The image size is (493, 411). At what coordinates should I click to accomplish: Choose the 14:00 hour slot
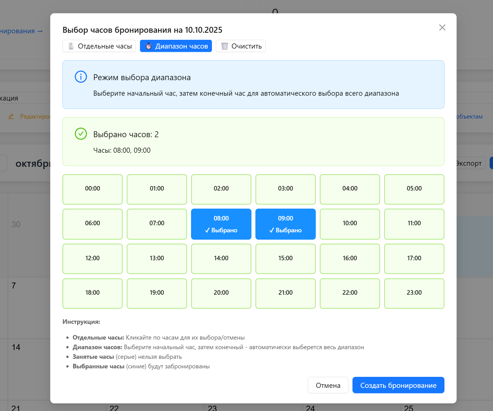(x=221, y=259)
